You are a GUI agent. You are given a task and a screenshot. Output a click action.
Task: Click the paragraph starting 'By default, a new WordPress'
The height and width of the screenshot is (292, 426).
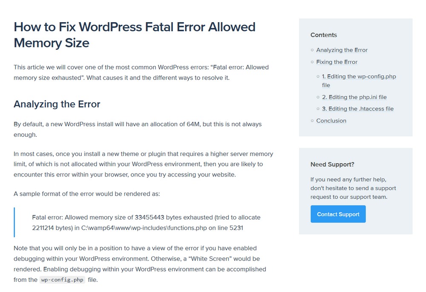pyautogui.click(x=138, y=130)
